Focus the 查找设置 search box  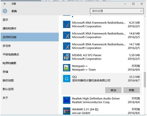(x=117, y=11)
